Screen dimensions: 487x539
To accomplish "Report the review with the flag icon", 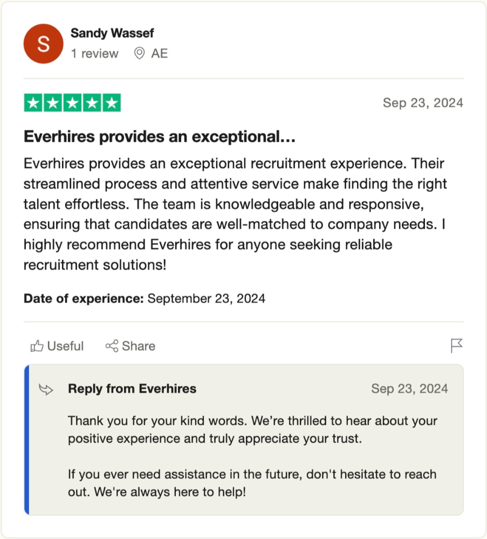I will tap(456, 345).
